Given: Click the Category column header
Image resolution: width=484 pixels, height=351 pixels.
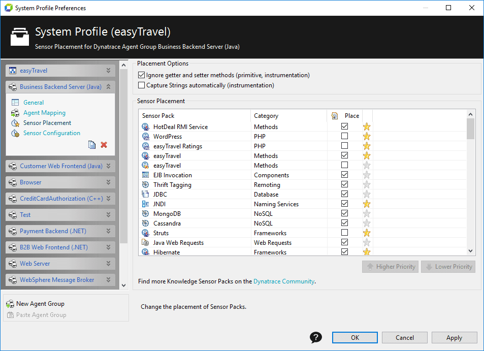Looking at the screenshot, I should [288, 116].
